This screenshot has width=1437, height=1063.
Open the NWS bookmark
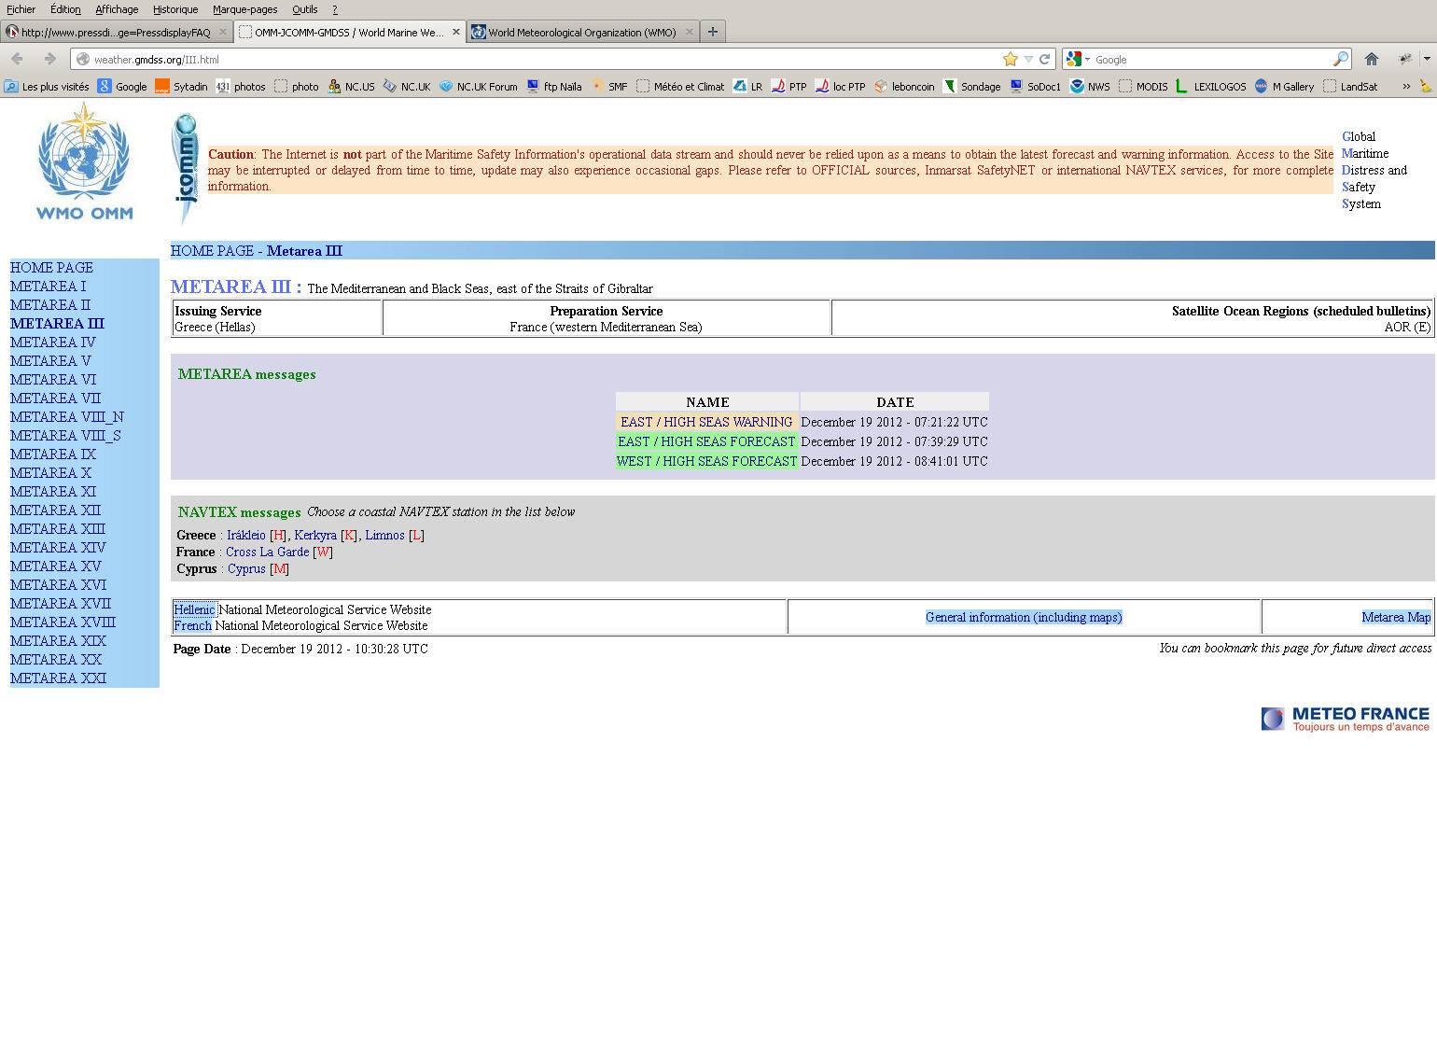tap(1090, 87)
